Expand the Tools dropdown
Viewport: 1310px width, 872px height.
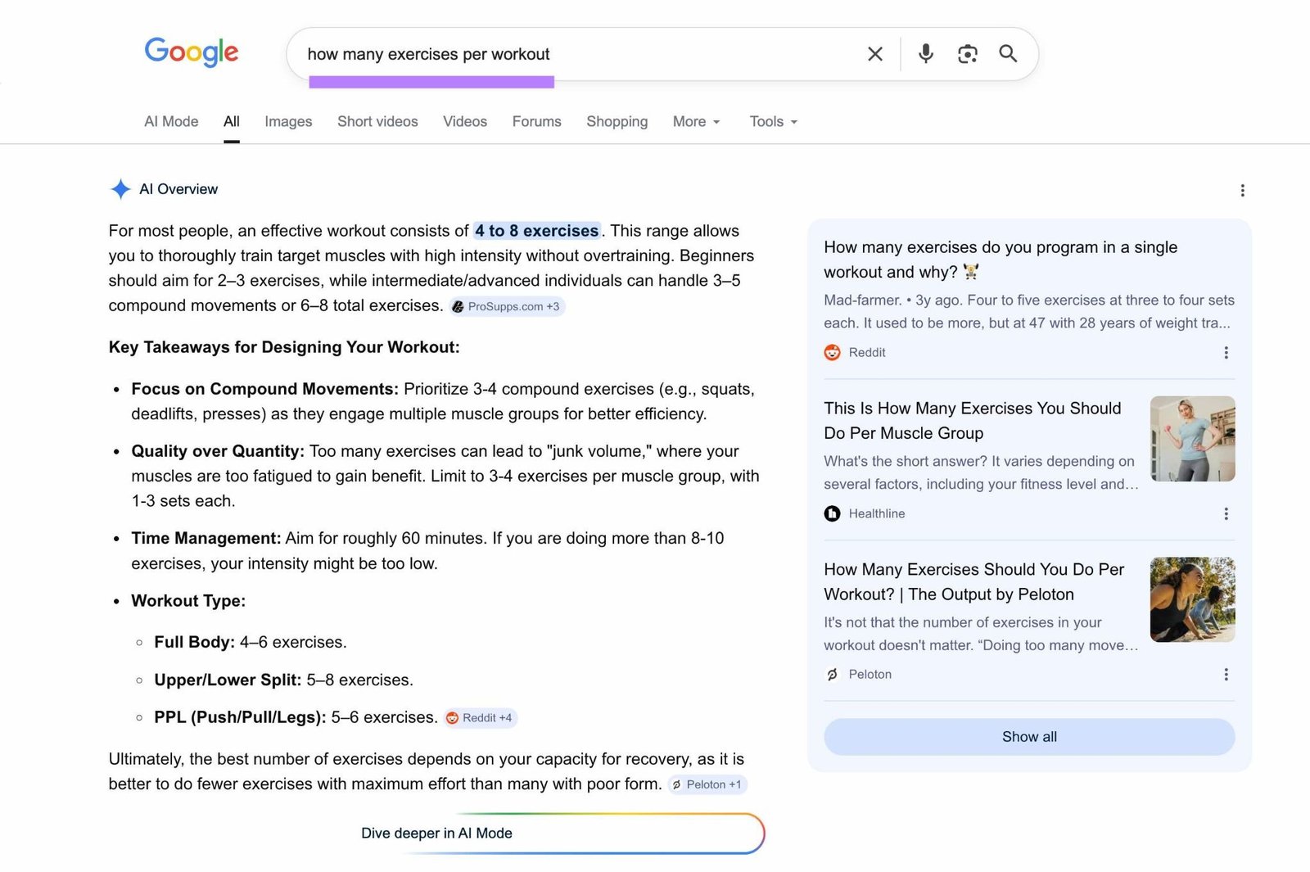[774, 121]
